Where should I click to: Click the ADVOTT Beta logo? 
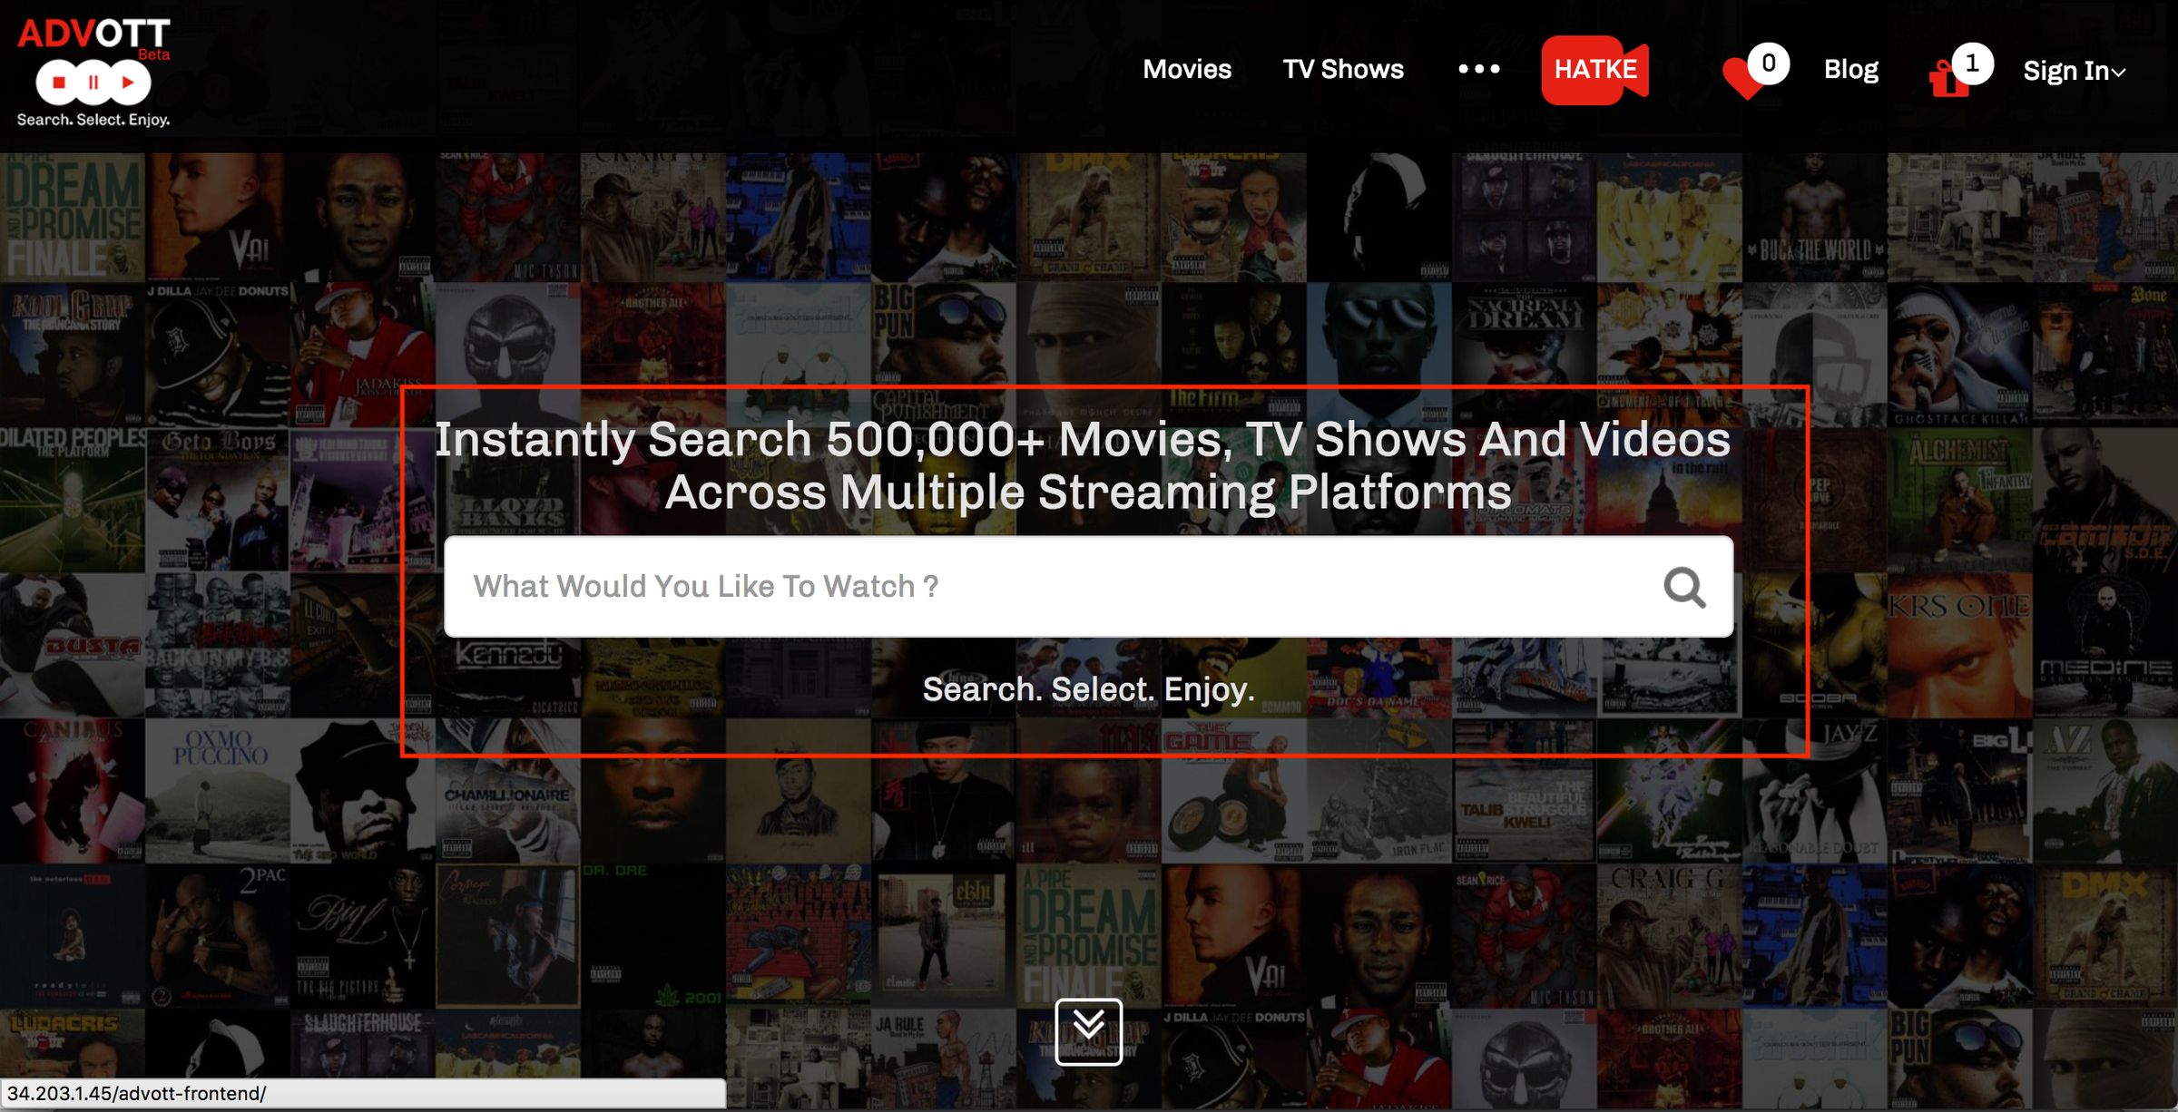(x=93, y=73)
